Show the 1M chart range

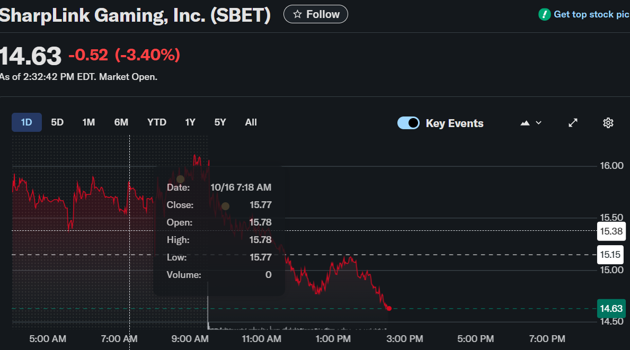pos(88,122)
